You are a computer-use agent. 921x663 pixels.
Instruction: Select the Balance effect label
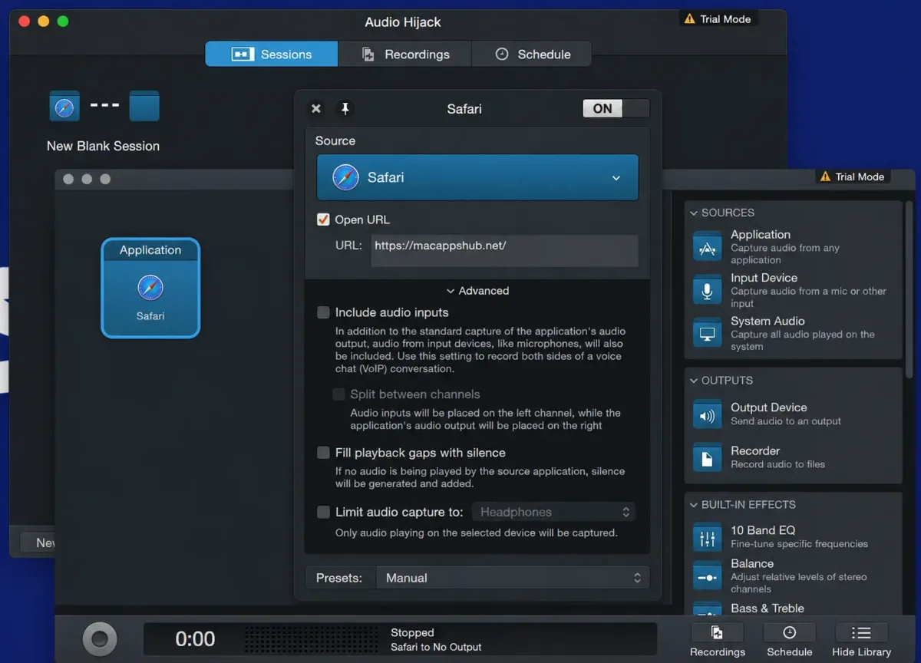coord(752,563)
